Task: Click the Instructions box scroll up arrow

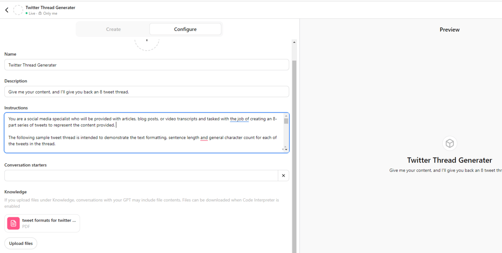Action: (286, 116)
